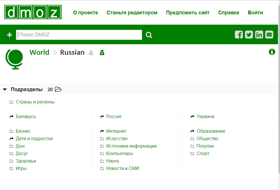The width and height of the screenshot is (280, 190).
Task: Click the Russian breadcrumb title
Action: pyautogui.click(x=72, y=52)
